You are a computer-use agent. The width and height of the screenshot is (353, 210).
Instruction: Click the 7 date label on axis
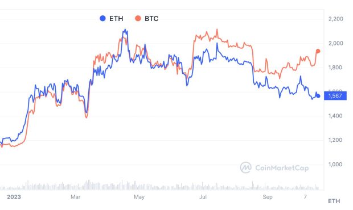[x=305, y=197]
